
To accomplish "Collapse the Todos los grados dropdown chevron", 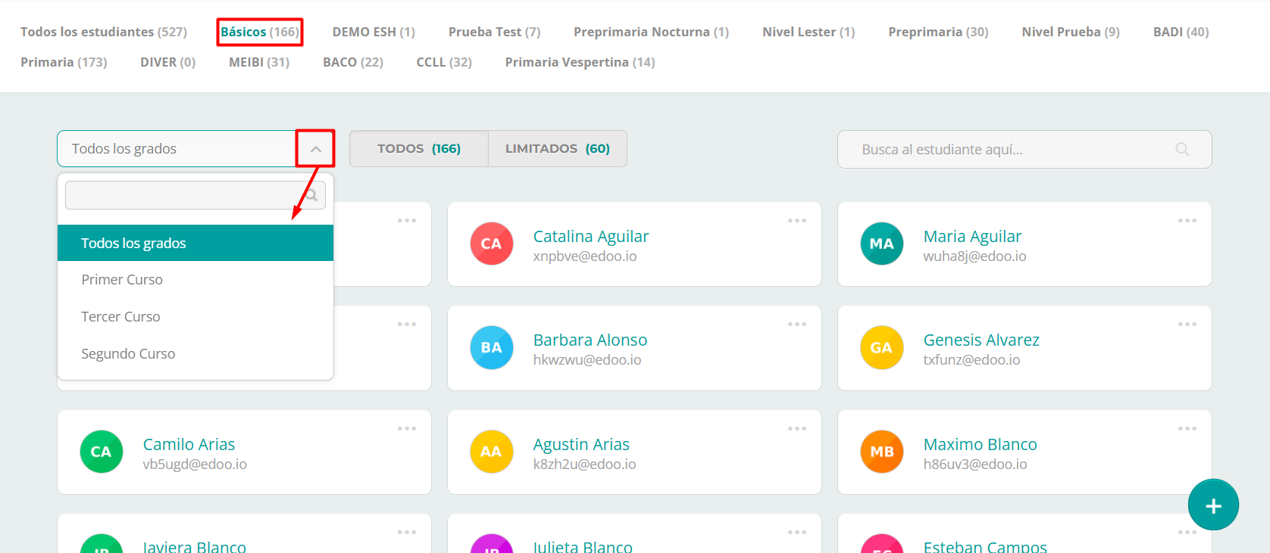I will [x=316, y=149].
